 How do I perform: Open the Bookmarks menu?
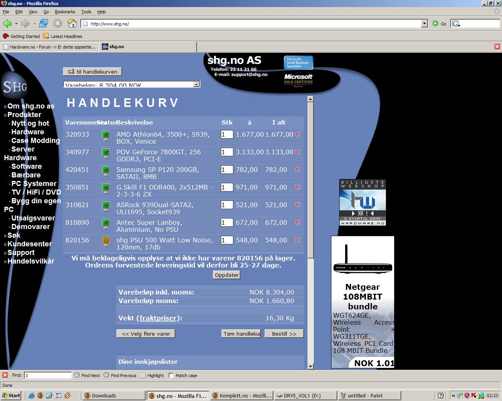[x=65, y=12]
